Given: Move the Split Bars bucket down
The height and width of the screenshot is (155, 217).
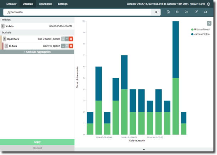Looking at the screenshot, I should pyautogui.click(x=67, y=39).
